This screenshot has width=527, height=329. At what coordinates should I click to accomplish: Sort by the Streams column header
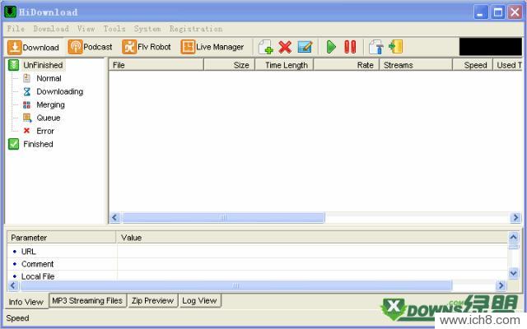pos(416,65)
